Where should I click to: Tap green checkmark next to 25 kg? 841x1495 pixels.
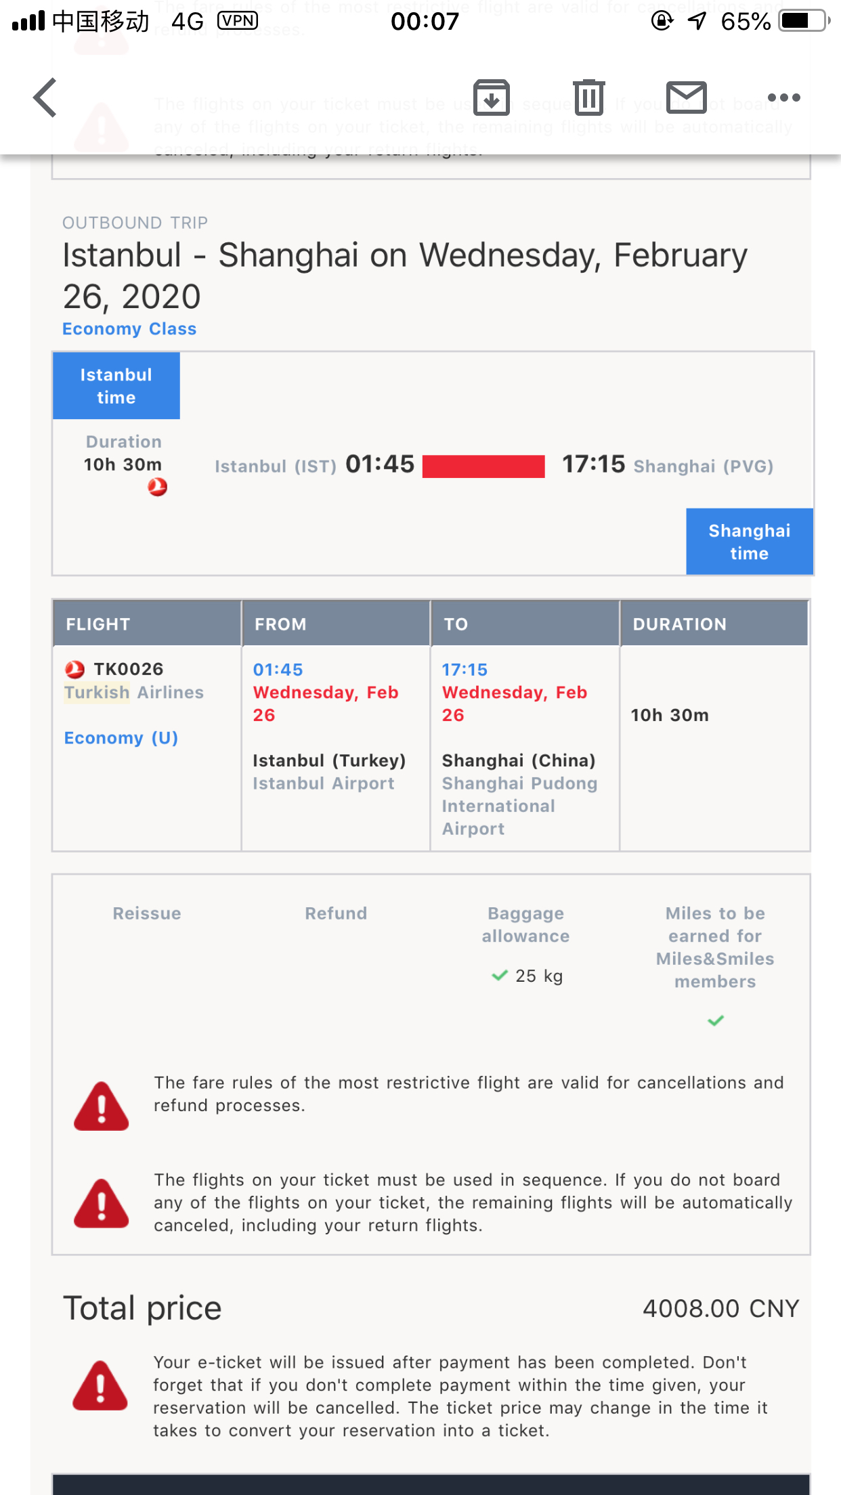pos(500,976)
